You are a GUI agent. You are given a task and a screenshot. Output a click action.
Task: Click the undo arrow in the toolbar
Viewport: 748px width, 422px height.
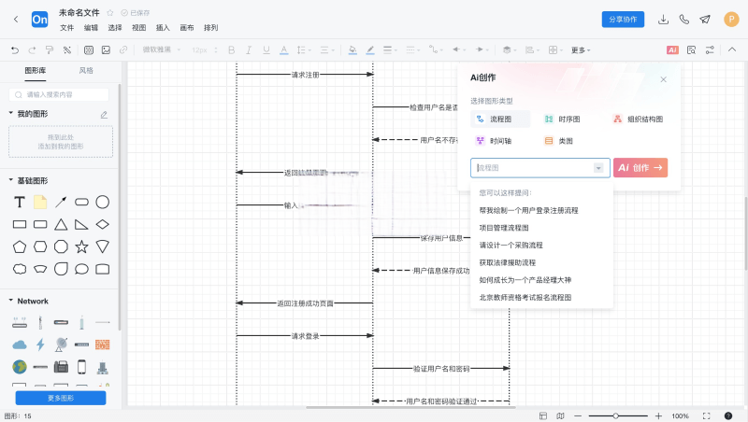point(14,49)
